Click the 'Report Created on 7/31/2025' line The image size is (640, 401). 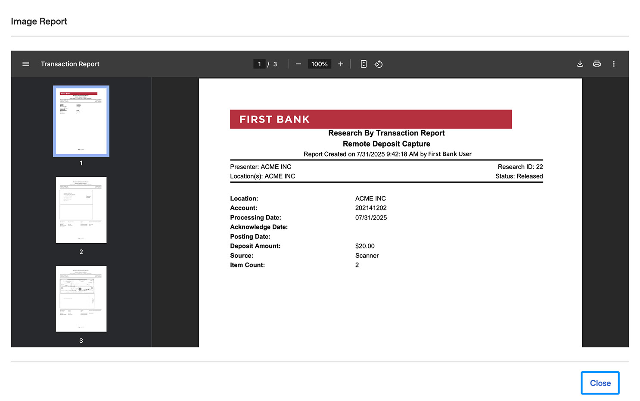point(388,154)
